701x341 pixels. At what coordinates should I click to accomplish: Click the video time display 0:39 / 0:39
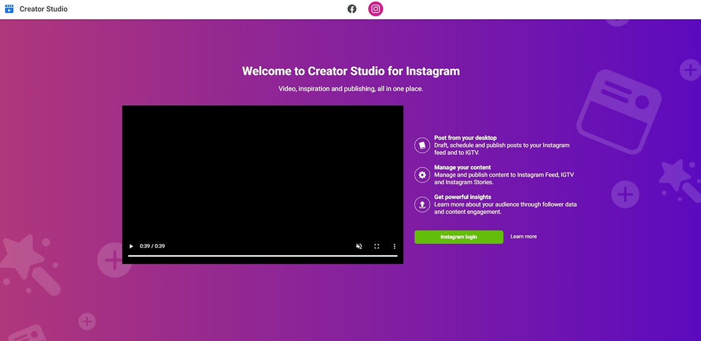[x=152, y=246]
